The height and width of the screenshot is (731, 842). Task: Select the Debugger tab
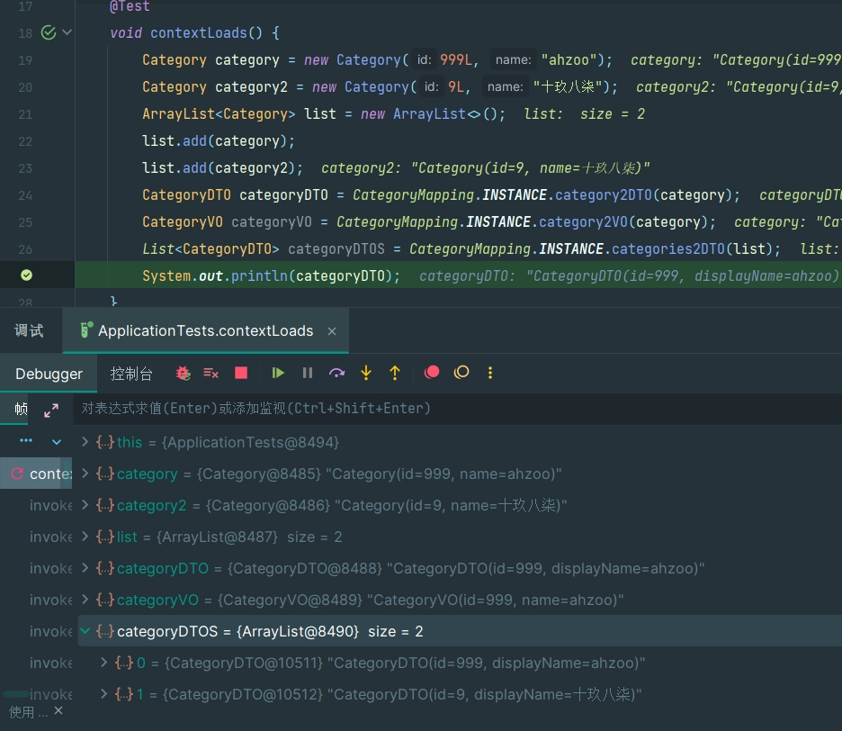tap(49, 374)
